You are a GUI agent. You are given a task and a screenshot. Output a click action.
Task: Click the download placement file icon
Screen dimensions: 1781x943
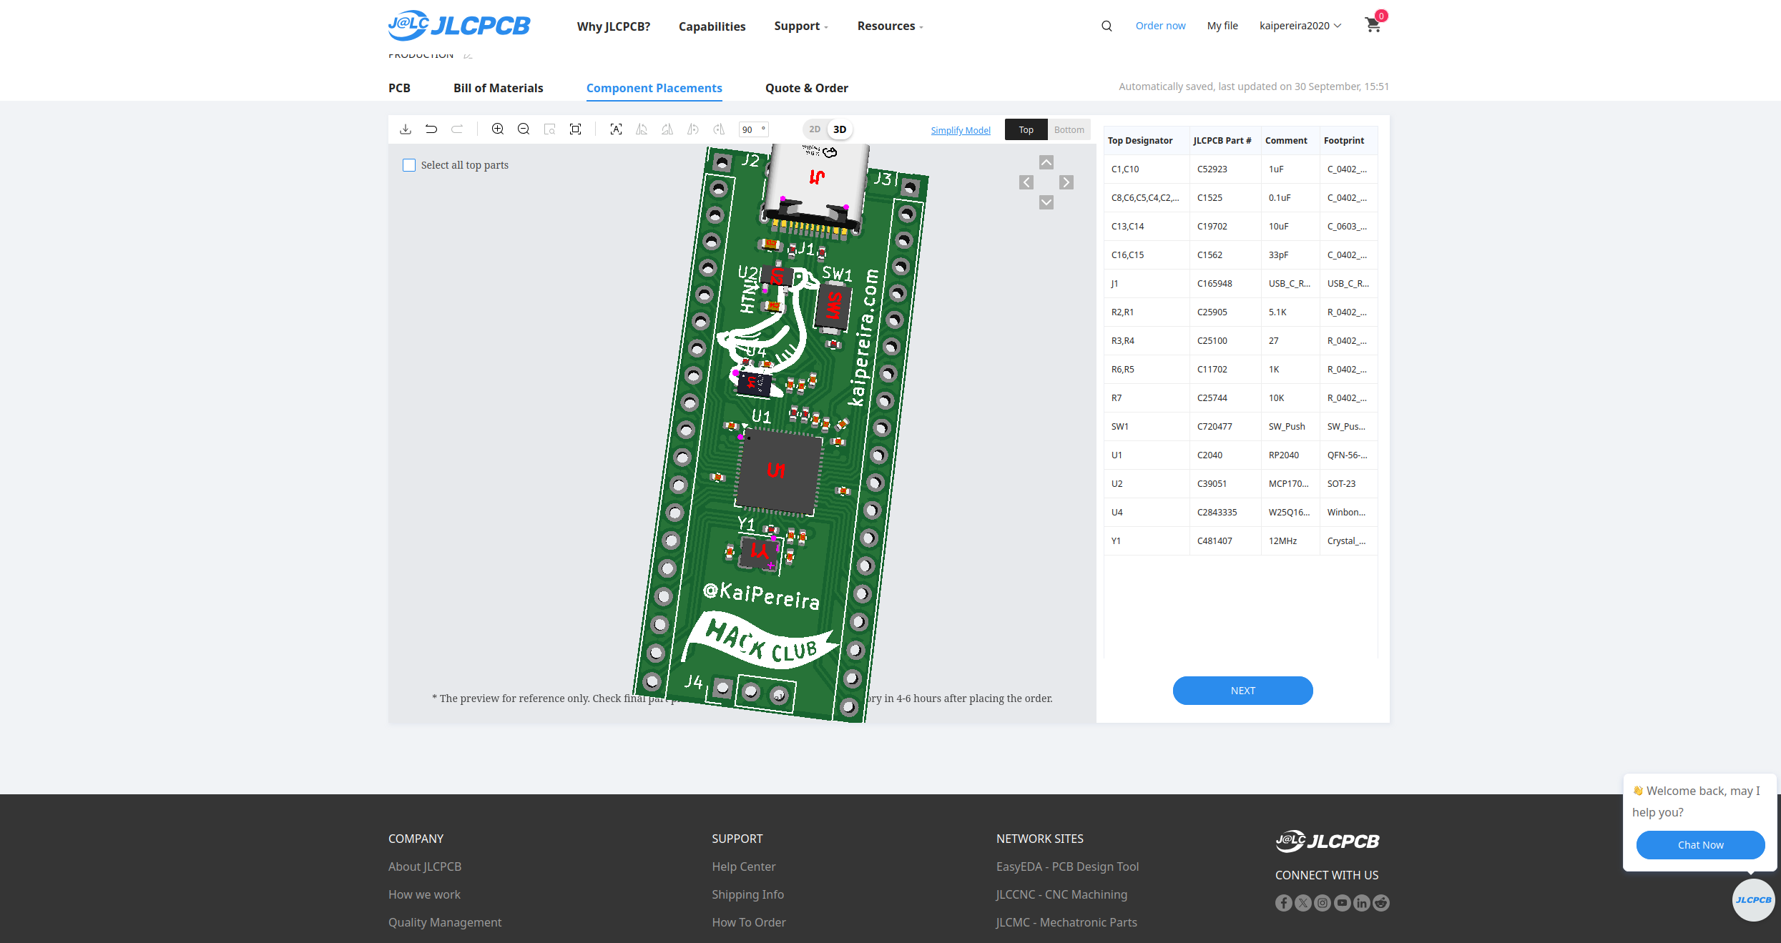tap(406, 129)
